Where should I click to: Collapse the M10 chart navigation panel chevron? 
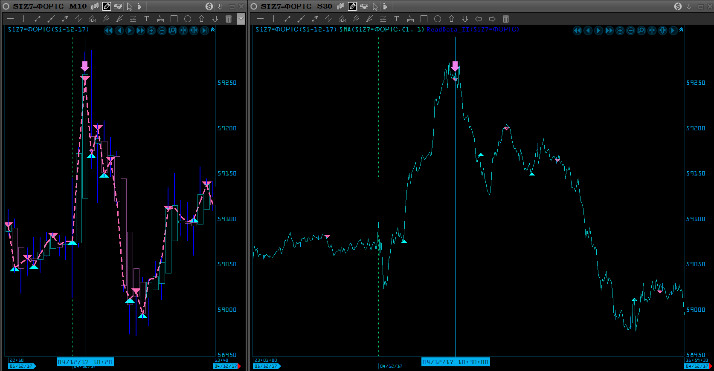213,30
